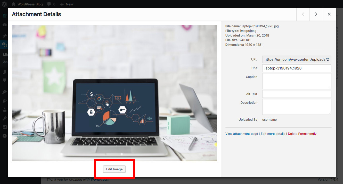
Task: Open the Comments sidebar icon
Action: [4, 80]
